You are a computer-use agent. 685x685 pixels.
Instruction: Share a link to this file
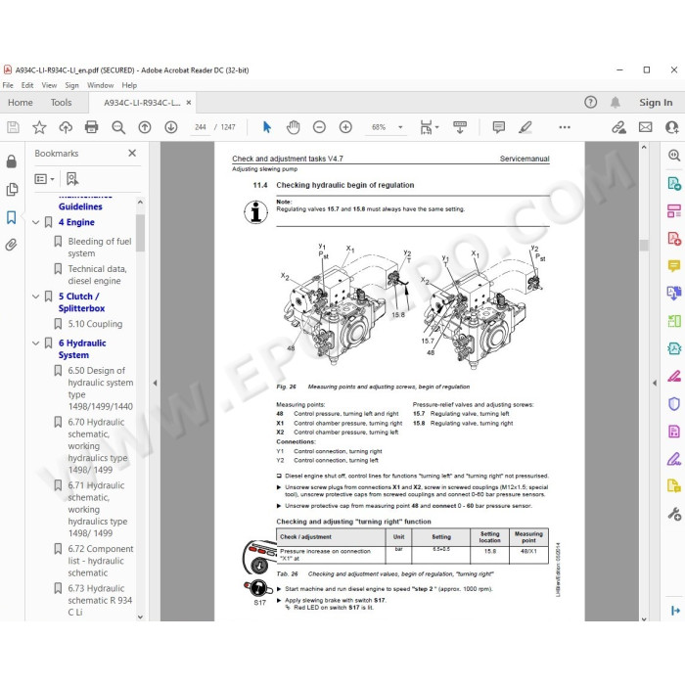point(618,127)
